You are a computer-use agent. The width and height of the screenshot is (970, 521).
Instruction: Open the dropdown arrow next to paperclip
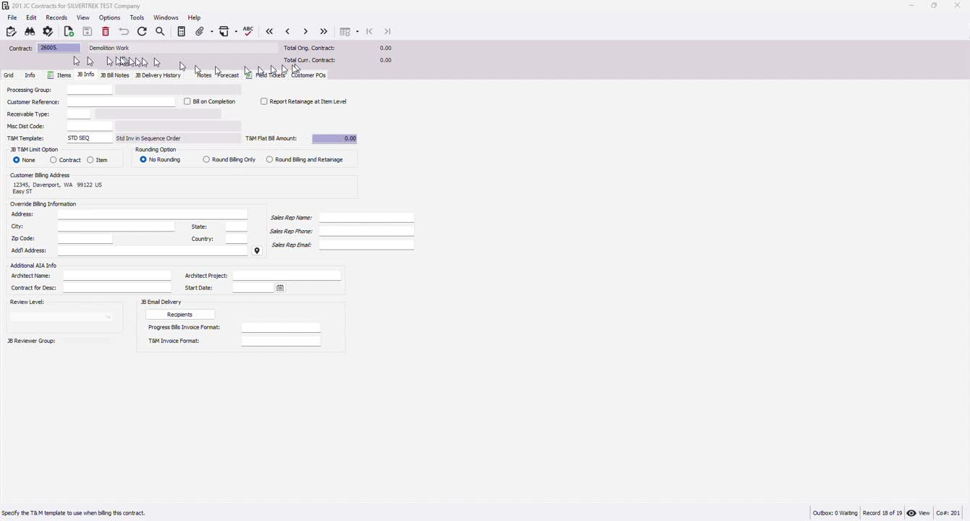pyautogui.click(x=211, y=32)
